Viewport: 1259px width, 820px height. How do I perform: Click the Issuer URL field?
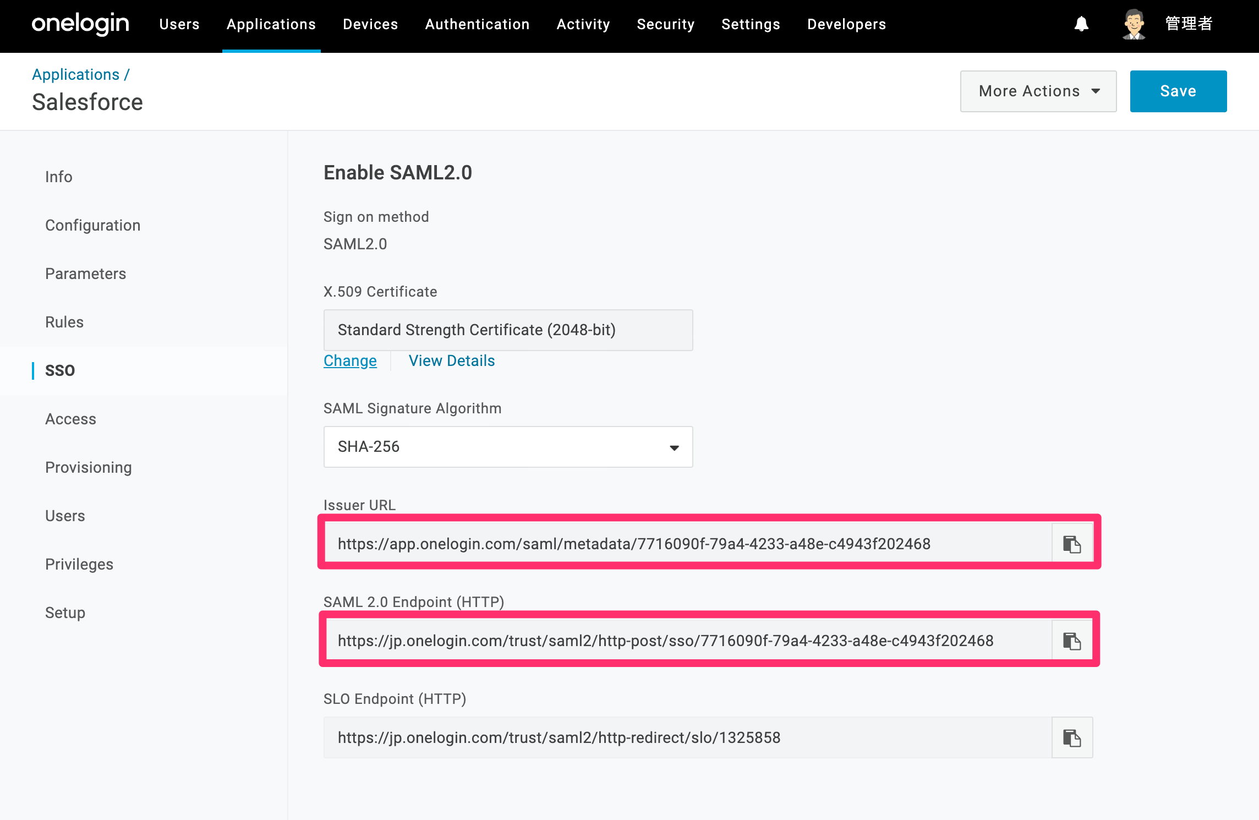coord(688,544)
